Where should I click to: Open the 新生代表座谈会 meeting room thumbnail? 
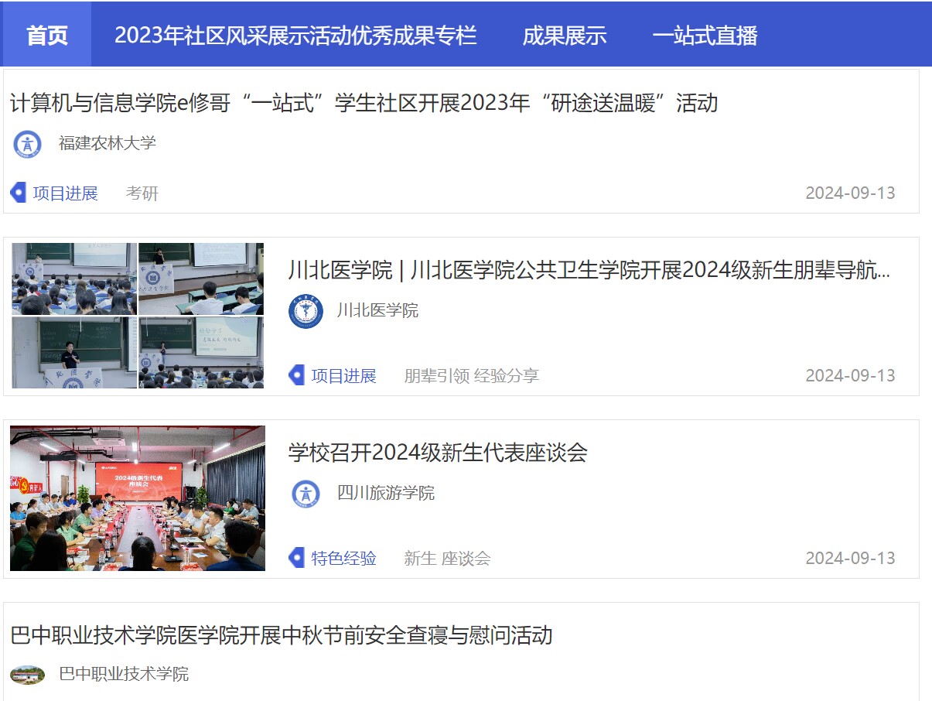click(x=138, y=498)
